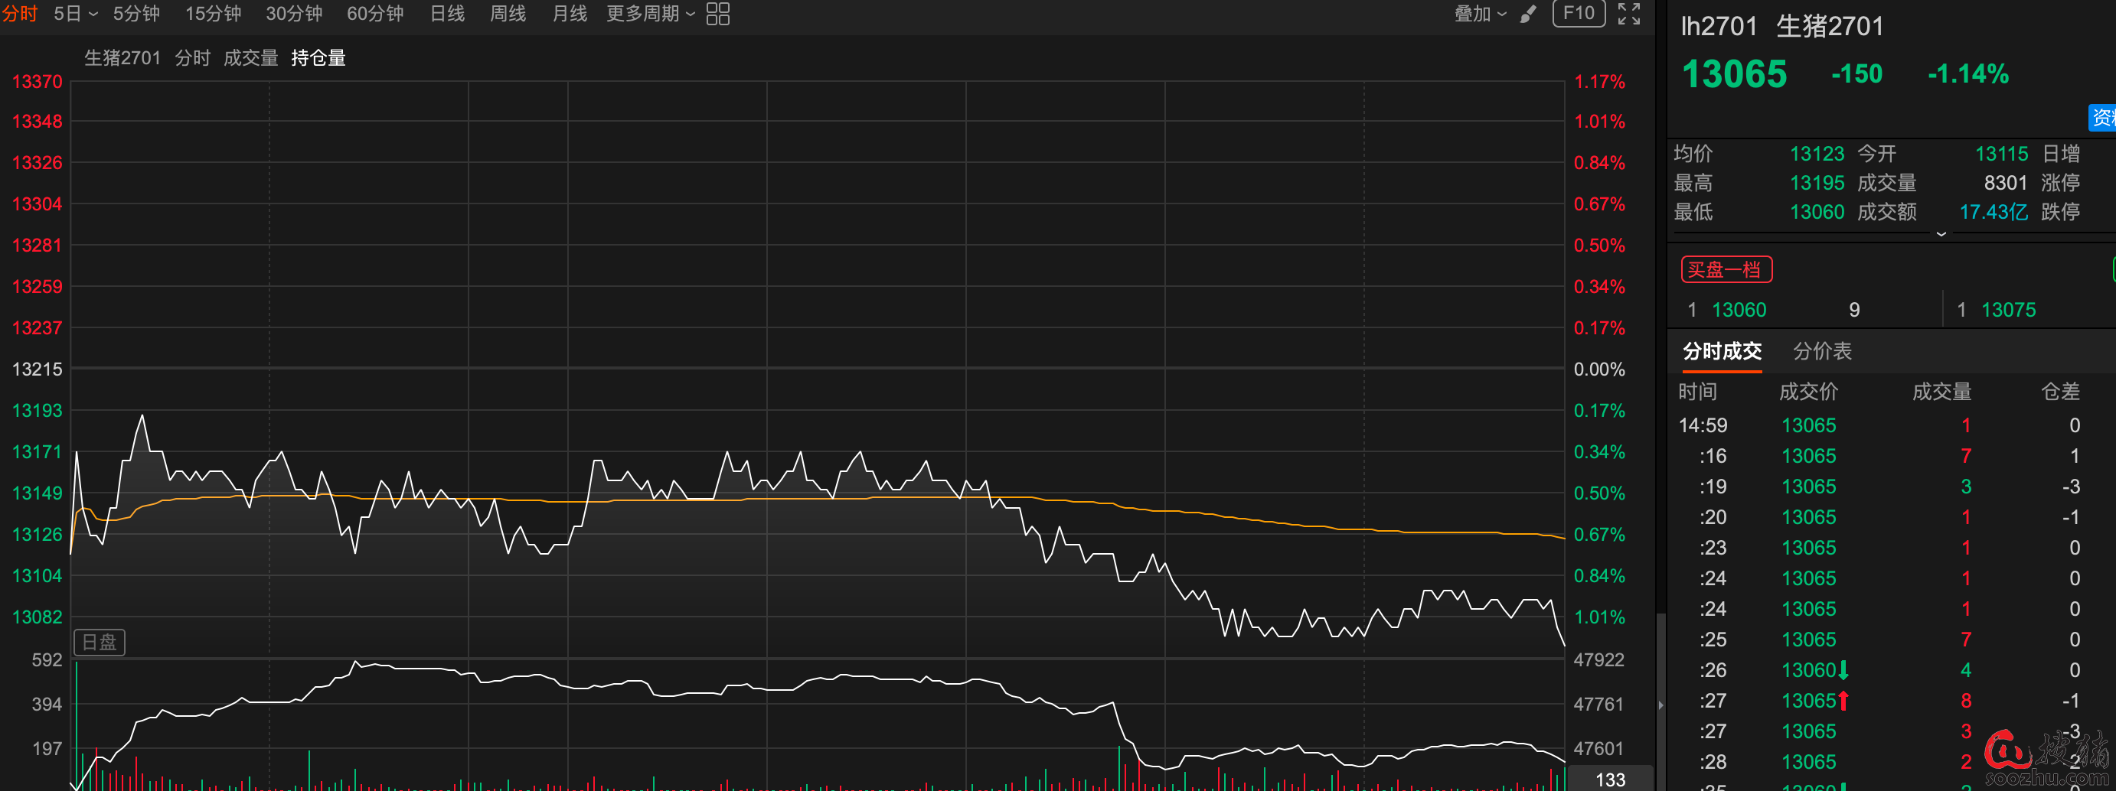Open the multi-chart grid layout icon
Screen dimensions: 2116x791
717,14
